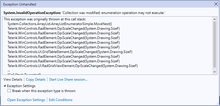The image size is (220, 106).
Task: Open Exception Settings link
Action: click(26, 100)
